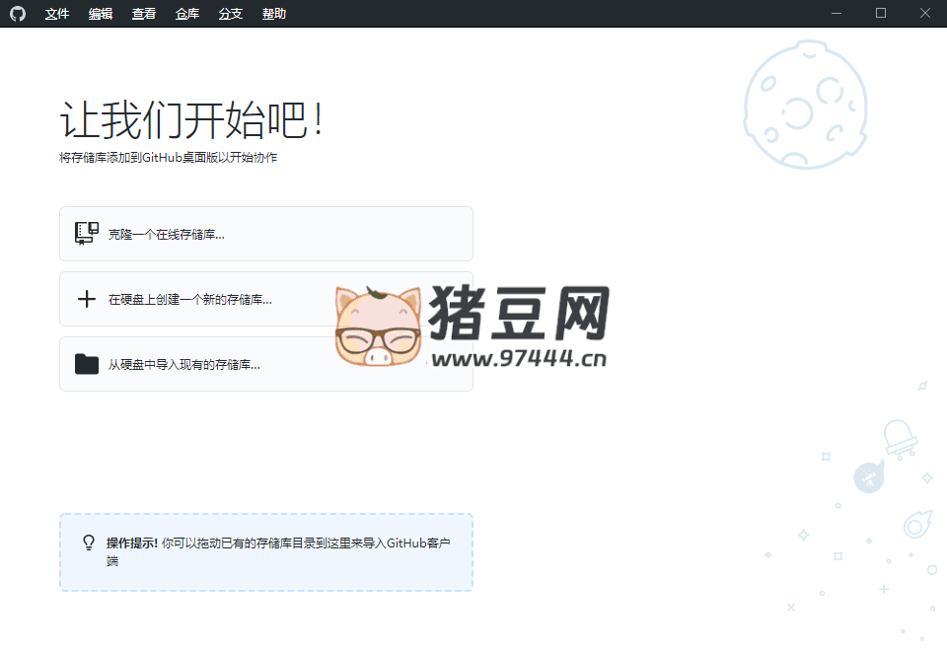Click the 让我们开始吧 heading
The image size is (947, 651).
point(191,121)
